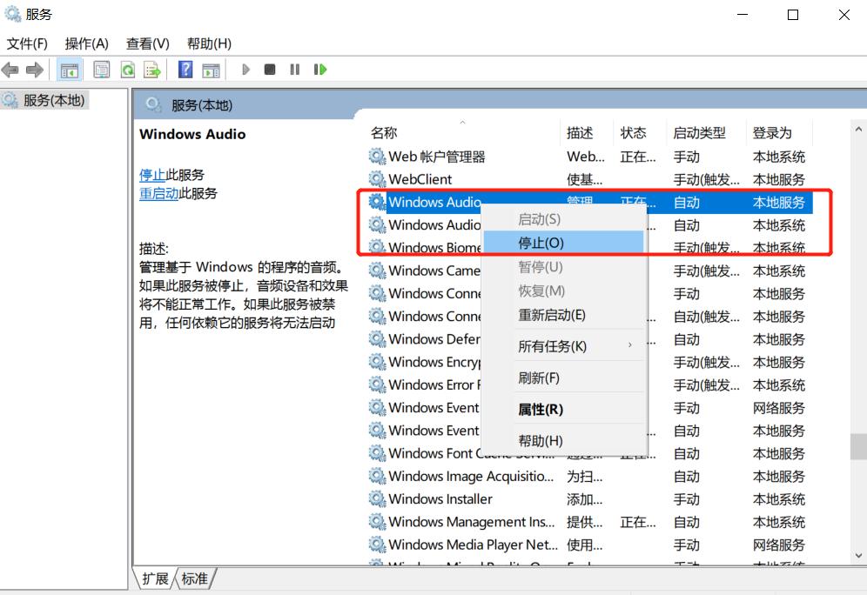The image size is (867, 595).
Task: Toggle the show/hide console tree icon
Action: click(70, 70)
